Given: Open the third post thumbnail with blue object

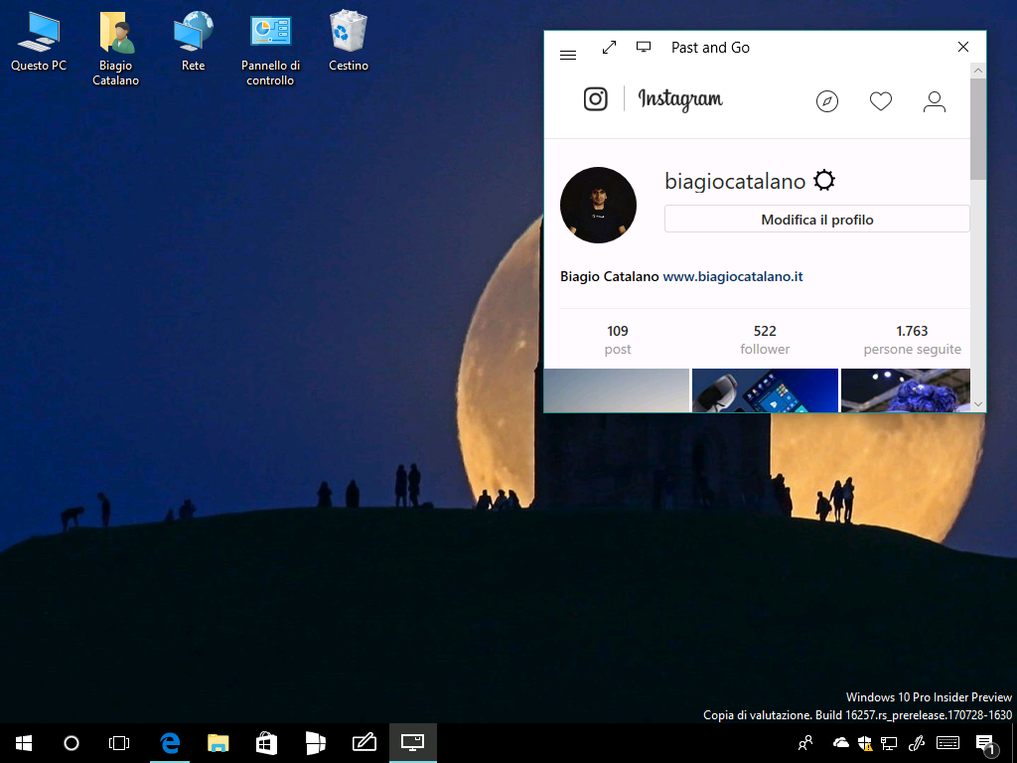Looking at the screenshot, I should [x=906, y=389].
